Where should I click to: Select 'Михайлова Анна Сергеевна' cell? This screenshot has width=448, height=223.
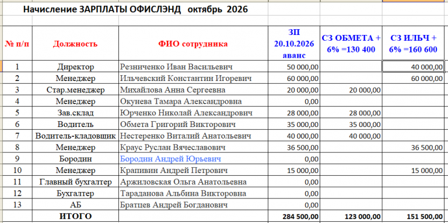193,90
